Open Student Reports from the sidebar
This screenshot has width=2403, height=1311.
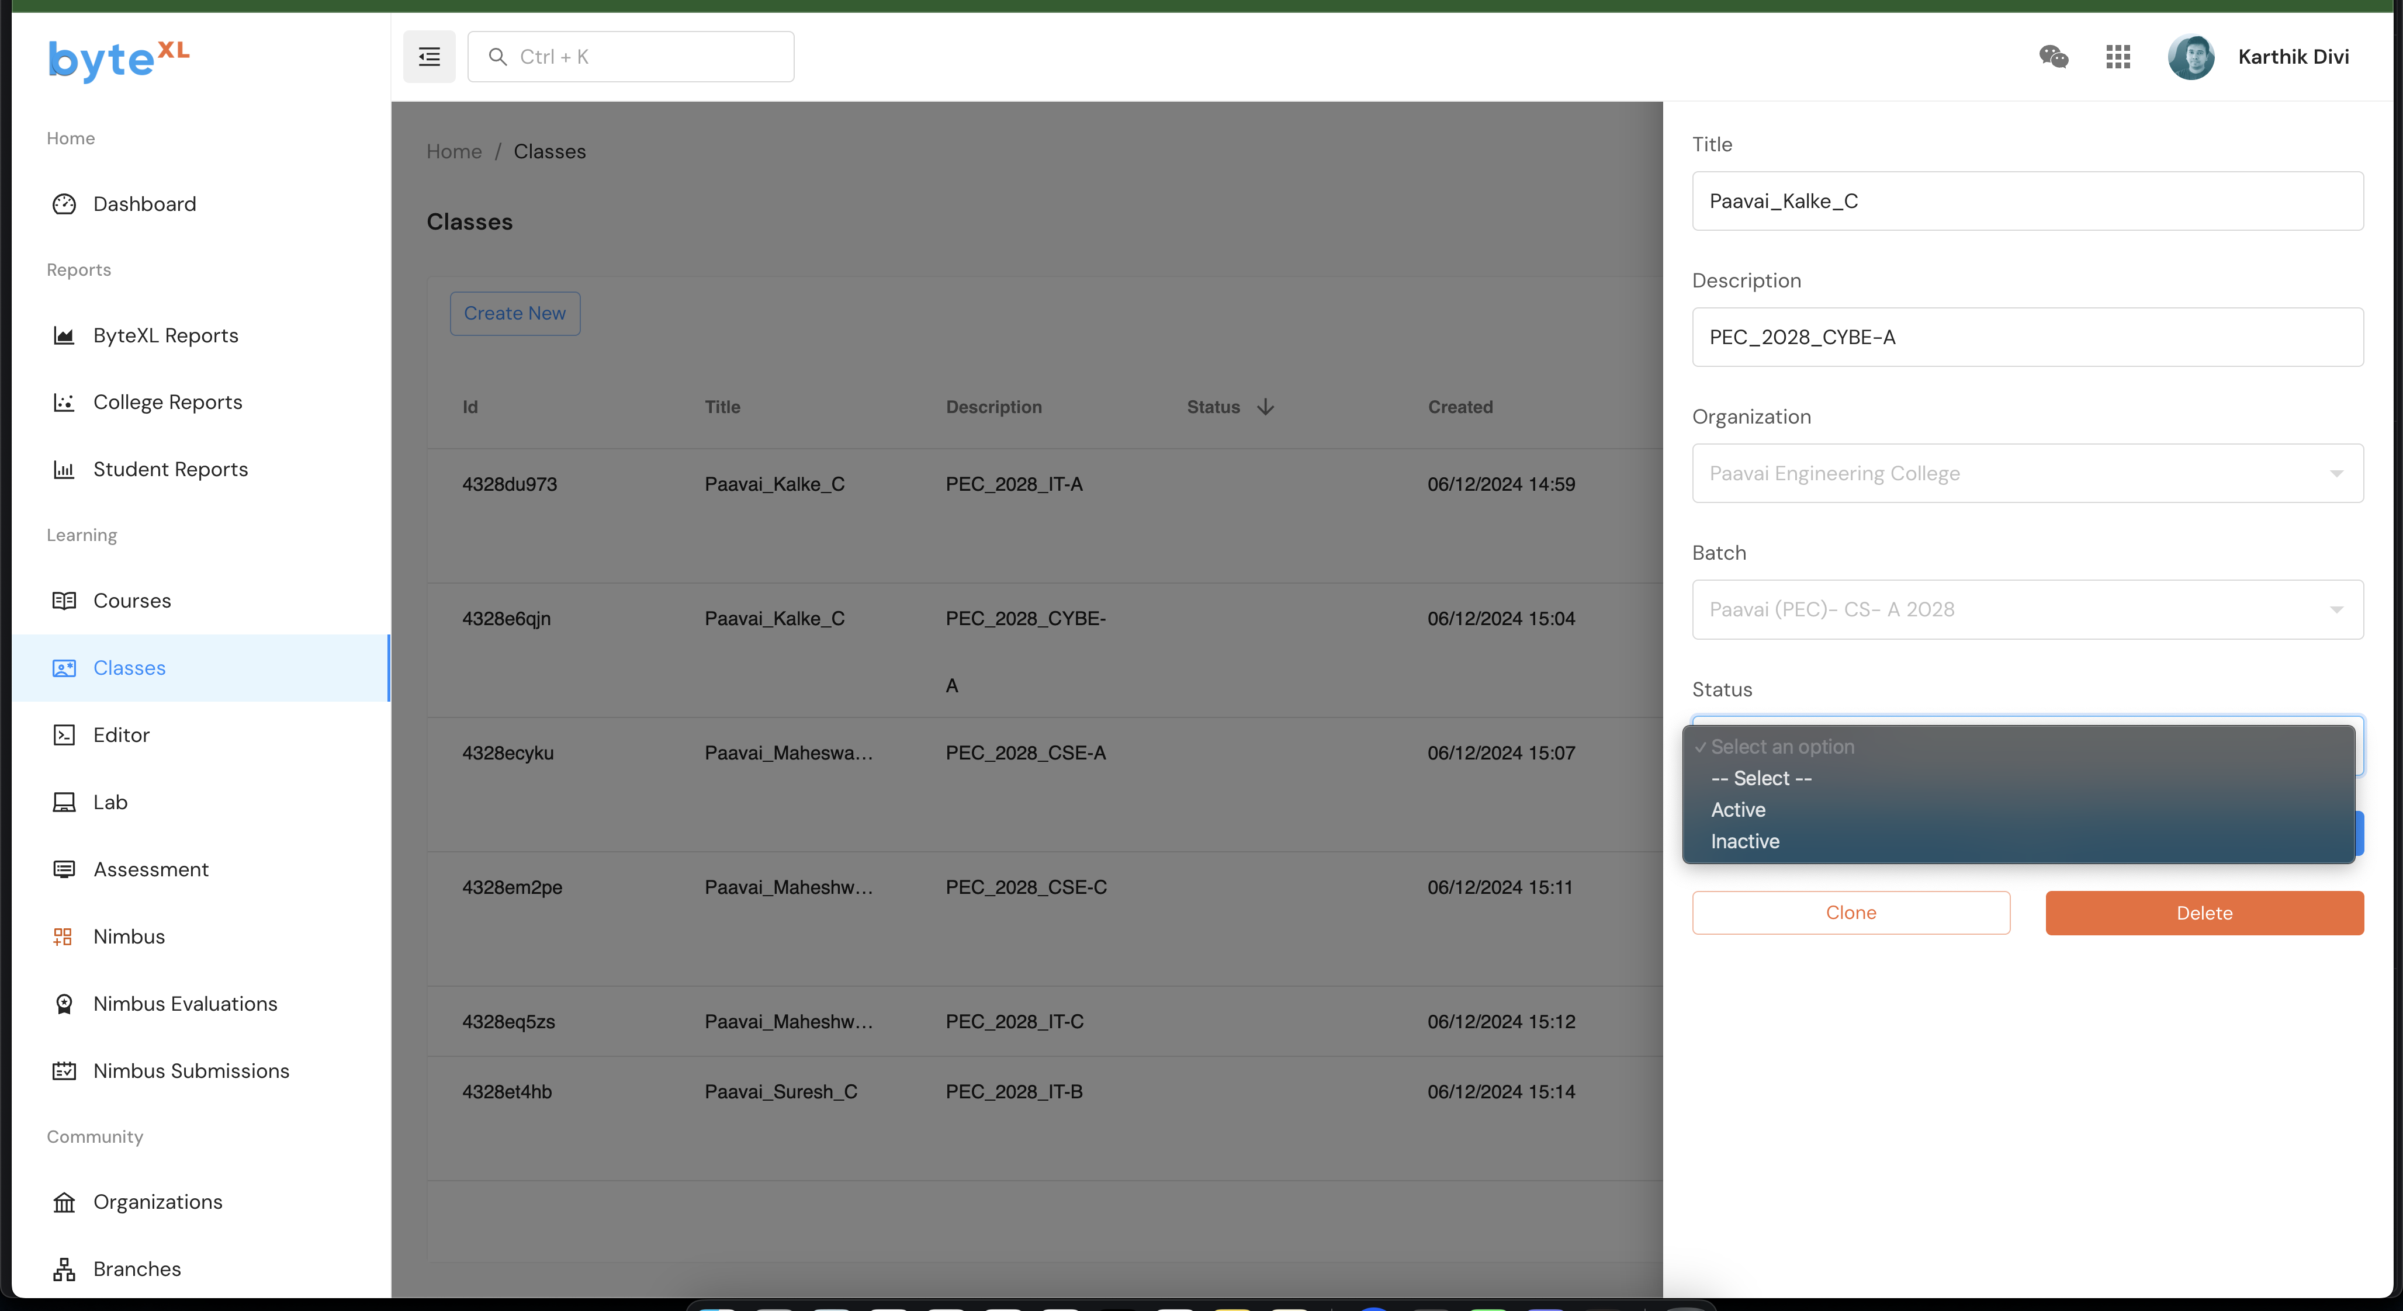pos(170,469)
